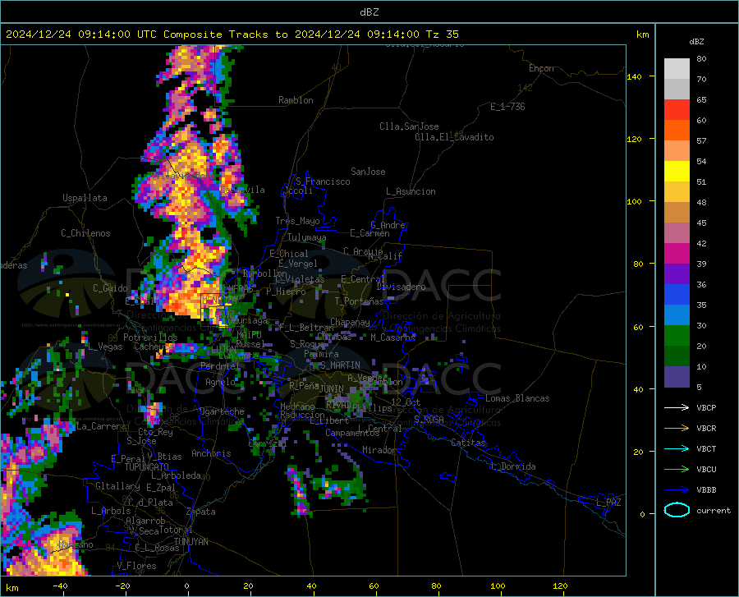The width and height of the screenshot is (739, 597).
Task: Click the 57 value in the dBZ scale
Action: point(701,141)
